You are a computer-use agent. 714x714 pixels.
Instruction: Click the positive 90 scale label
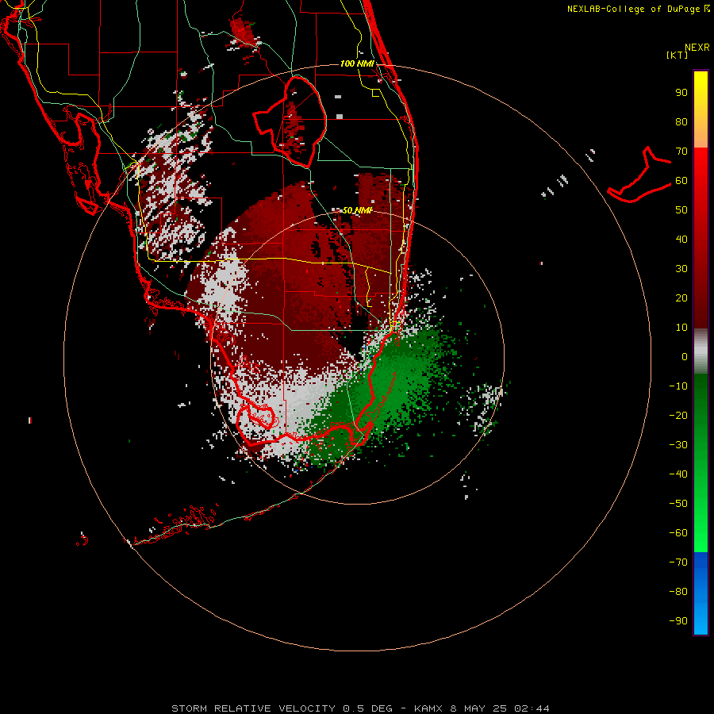(x=681, y=93)
